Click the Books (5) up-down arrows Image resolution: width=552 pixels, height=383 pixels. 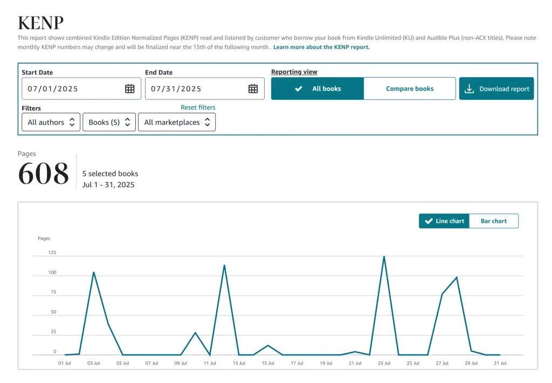(127, 122)
